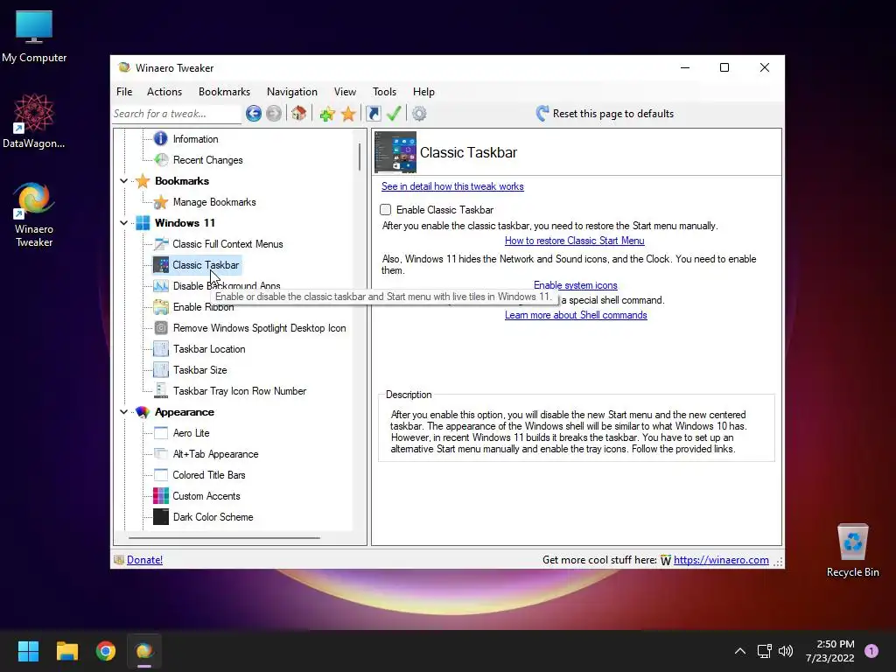This screenshot has width=896, height=672.
Task: Click the Taskbar Location item icon
Action: click(161, 349)
